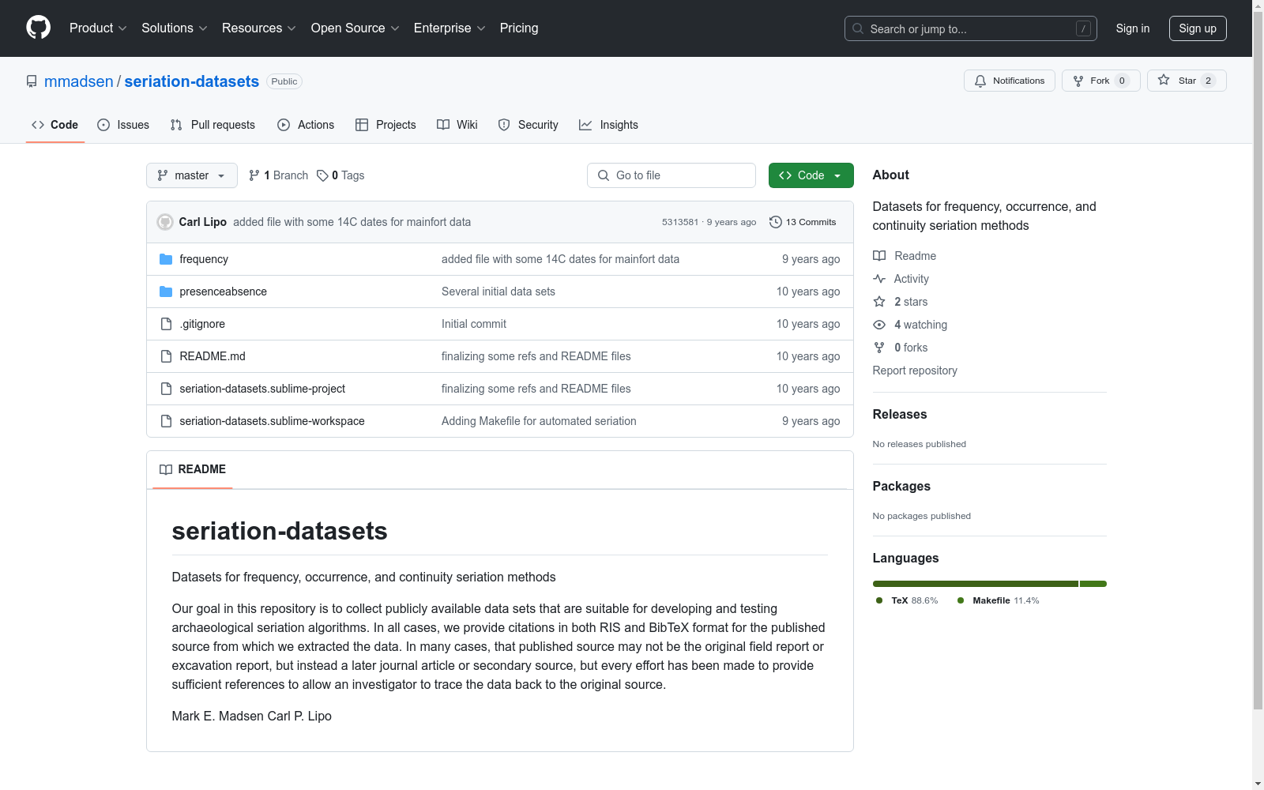Open the green Code dropdown button
1264x790 pixels.
point(811,175)
